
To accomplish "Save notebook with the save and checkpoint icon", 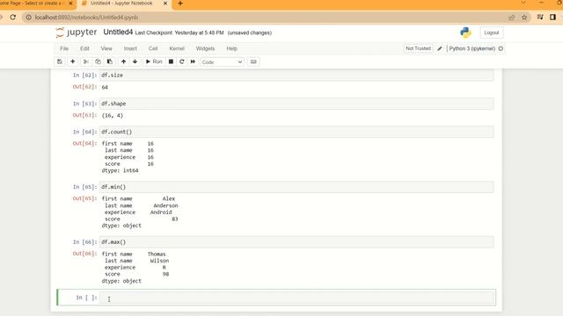I will pos(60,61).
